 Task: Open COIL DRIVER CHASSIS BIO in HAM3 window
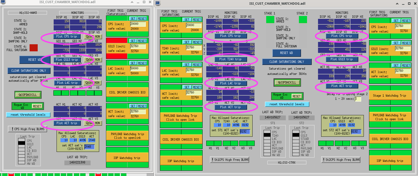[x=127, y=92]
